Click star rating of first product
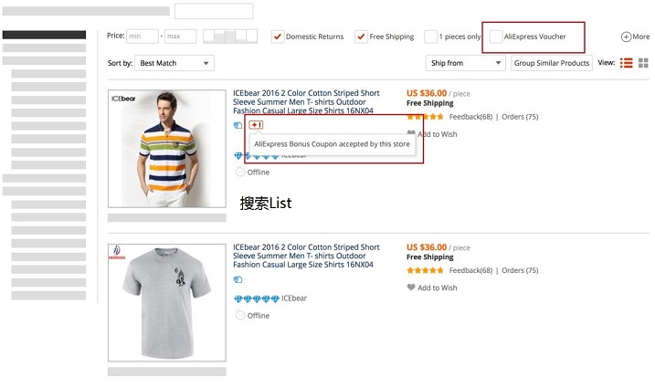655x387 pixels. point(426,117)
